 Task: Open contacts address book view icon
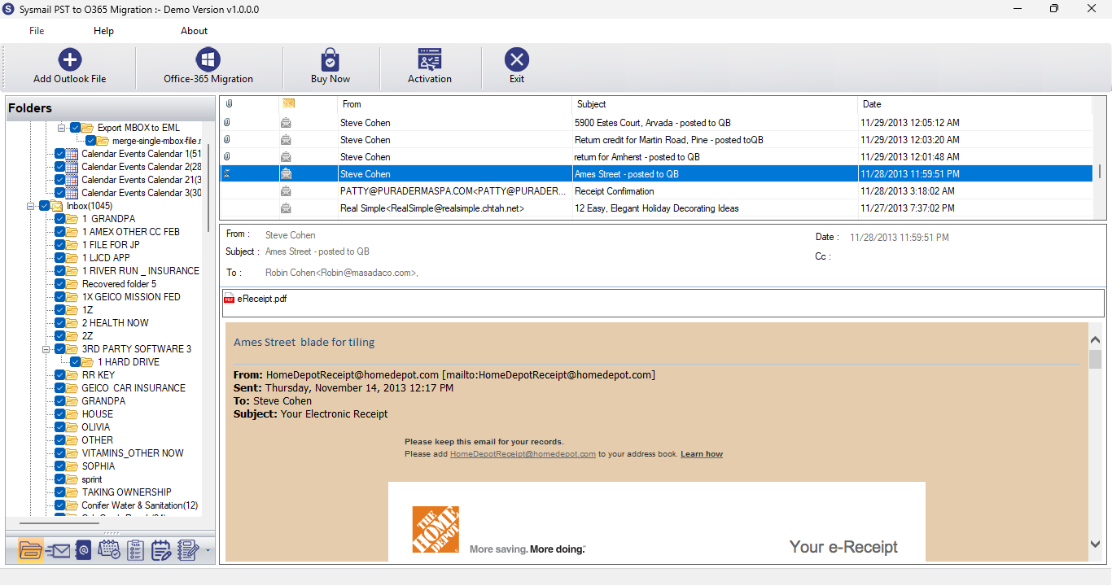coord(83,550)
